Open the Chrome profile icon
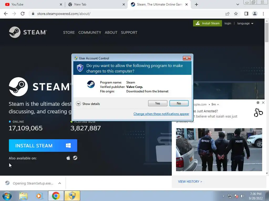This screenshot has width=269, height=201. 255,14
